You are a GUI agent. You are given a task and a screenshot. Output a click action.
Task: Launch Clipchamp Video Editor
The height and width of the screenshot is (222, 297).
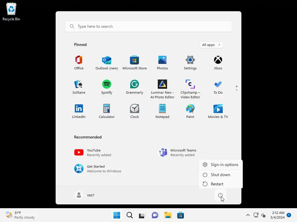pos(190,89)
